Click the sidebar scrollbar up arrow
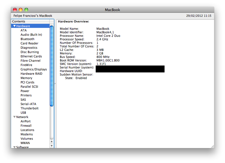The image size is (225, 163). 52,141
